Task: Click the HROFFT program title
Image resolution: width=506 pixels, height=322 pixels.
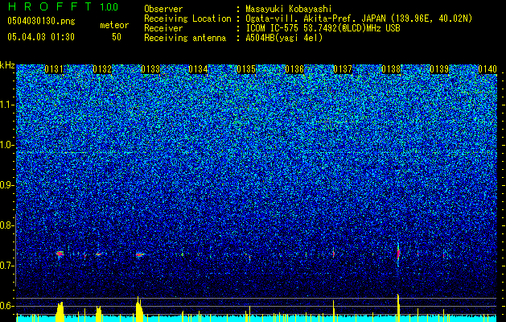Action: tap(50, 6)
